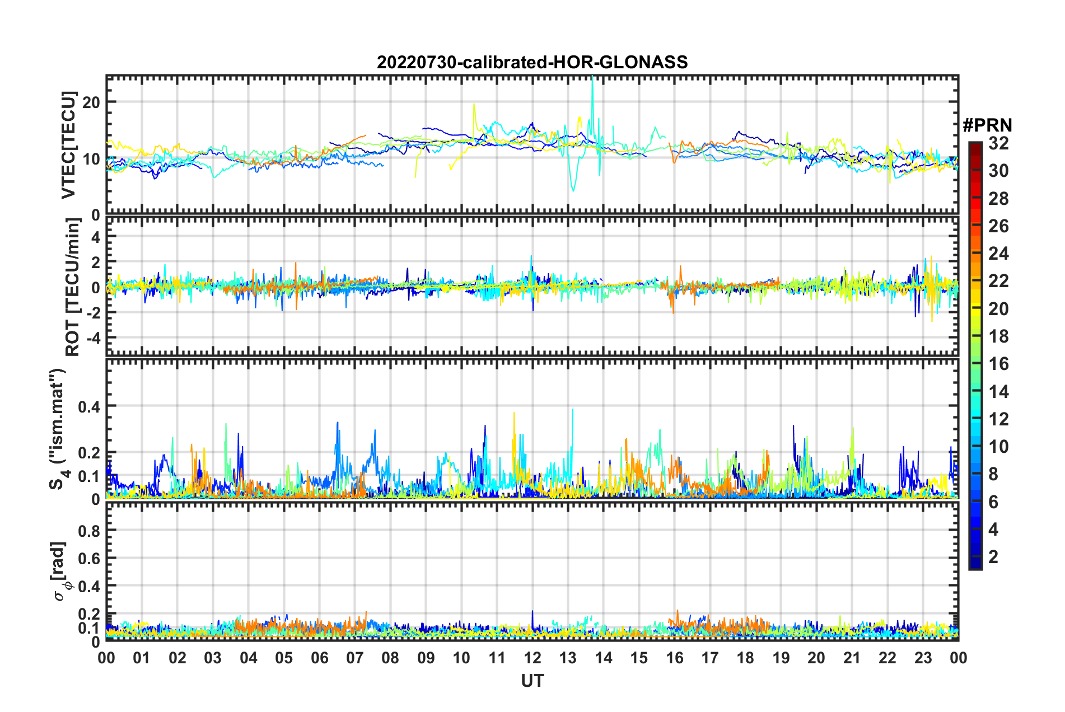This screenshot has width=1065, height=712.
Task: Click UT axis hour label "02"
Action: [x=177, y=658]
